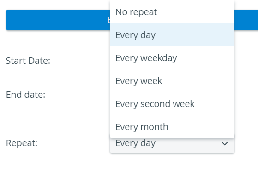Click the "End date:" label
The image size is (258, 170).
tap(26, 95)
